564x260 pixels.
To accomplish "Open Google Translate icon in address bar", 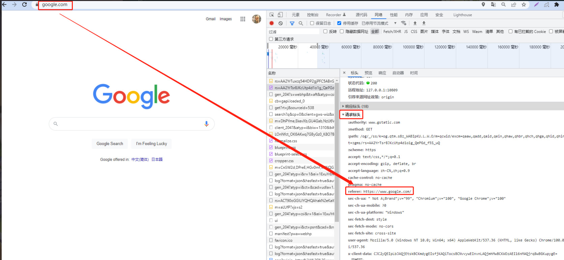I will tap(493, 5).
